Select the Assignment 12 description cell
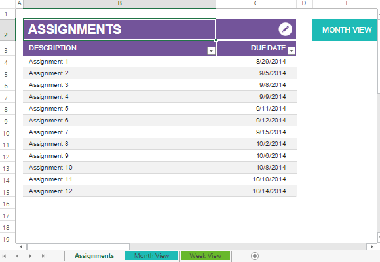This screenshot has height=262, width=380. tap(119, 191)
